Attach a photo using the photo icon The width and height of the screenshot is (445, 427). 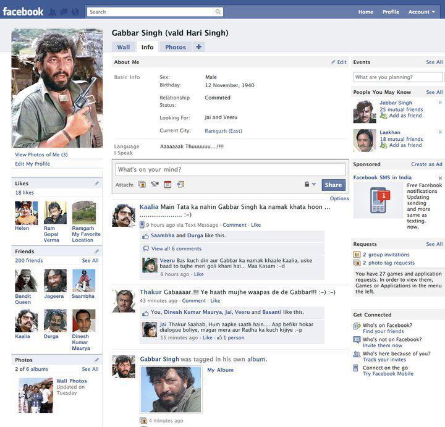(142, 184)
